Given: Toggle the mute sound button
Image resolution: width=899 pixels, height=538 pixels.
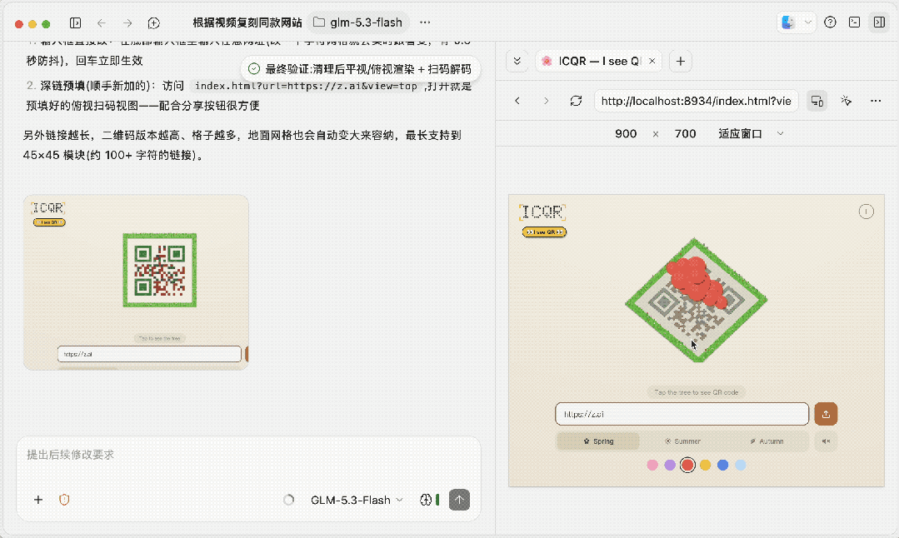Looking at the screenshot, I should (x=826, y=441).
